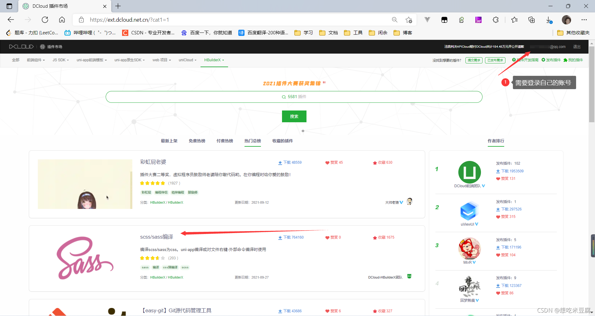This screenshot has height=316, width=595.
Task: Open the HBuilderX dropdown menu
Action: click(214, 60)
